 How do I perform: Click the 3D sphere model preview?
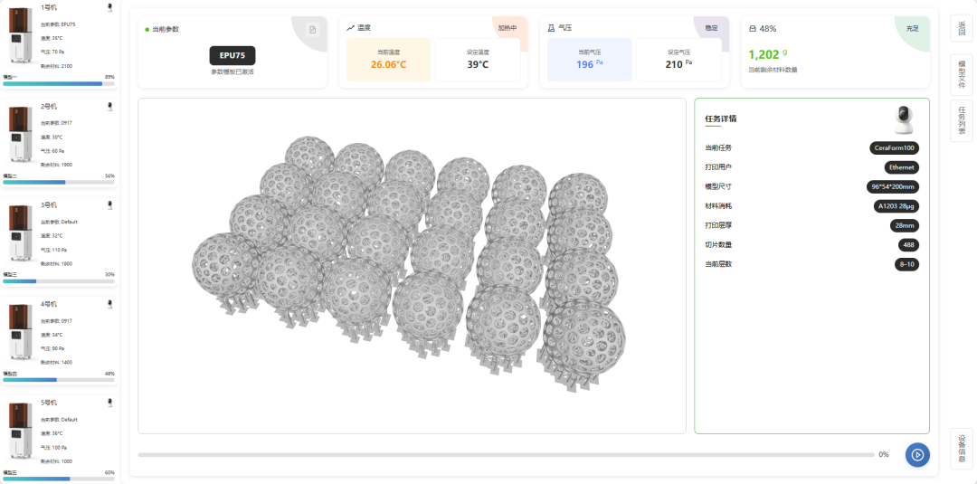coord(412,265)
